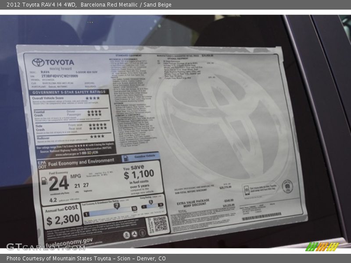Image resolution: width=351 pixels, height=263 pixels.
Task: Open the fueleconomy.gov link
Action: (69, 242)
